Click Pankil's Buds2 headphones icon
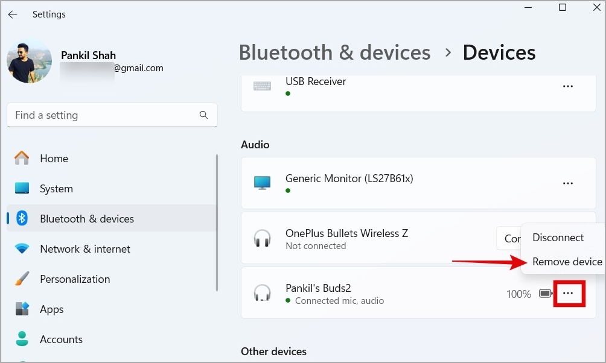This screenshot has height=363, width=606. tap(262, 294)
